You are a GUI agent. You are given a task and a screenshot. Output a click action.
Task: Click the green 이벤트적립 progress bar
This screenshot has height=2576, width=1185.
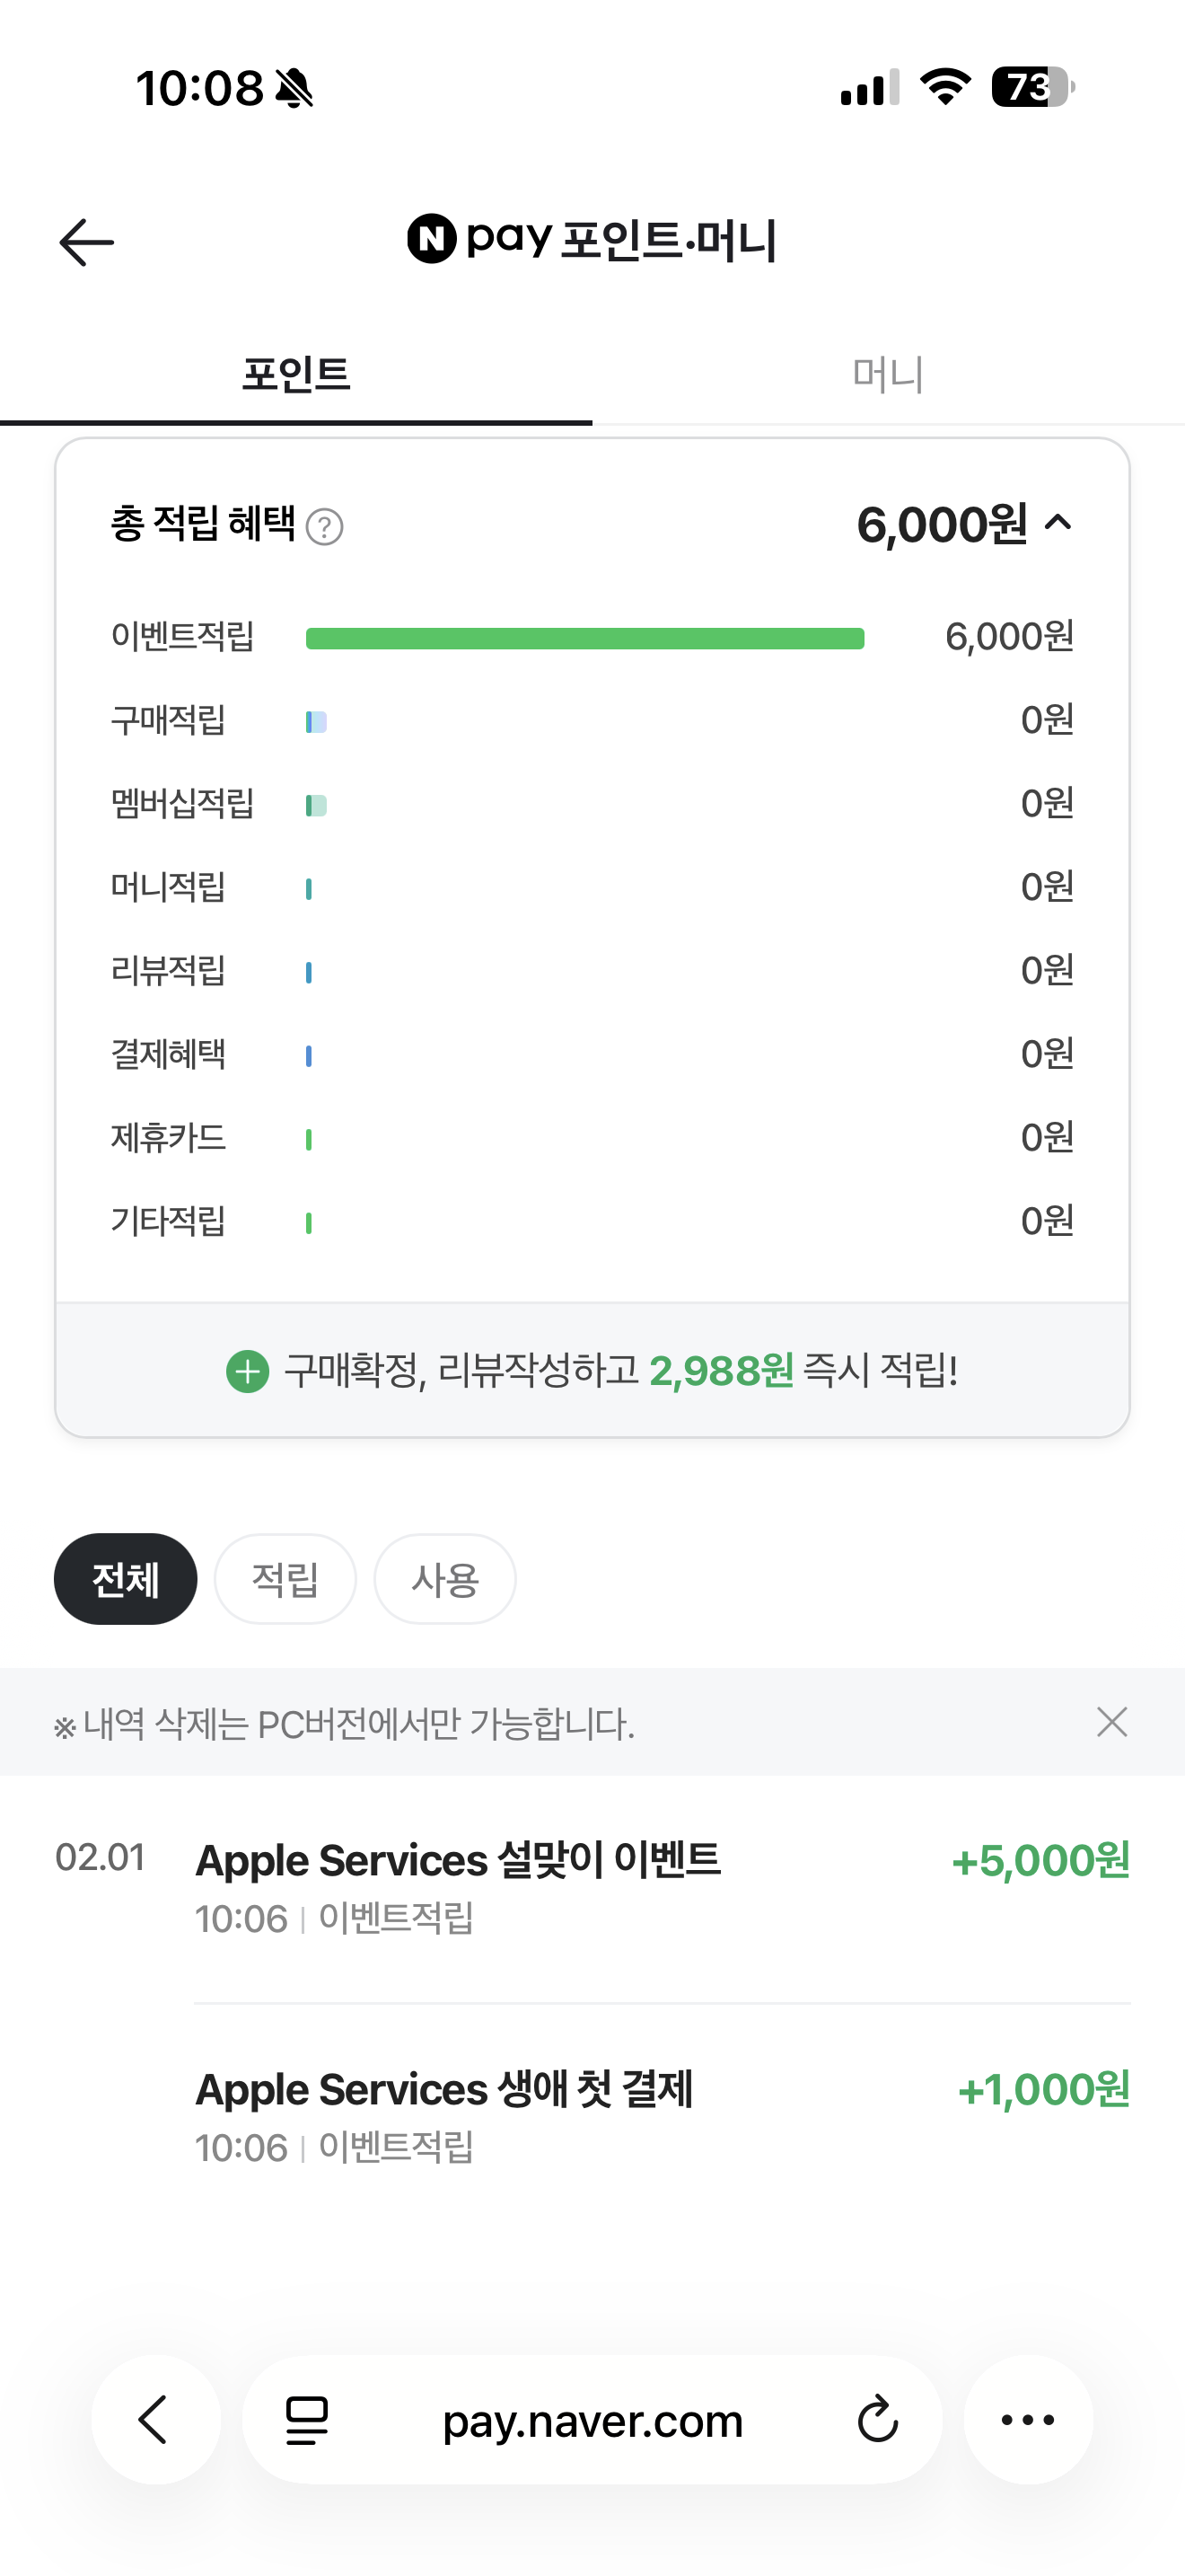tap(584, 639)
